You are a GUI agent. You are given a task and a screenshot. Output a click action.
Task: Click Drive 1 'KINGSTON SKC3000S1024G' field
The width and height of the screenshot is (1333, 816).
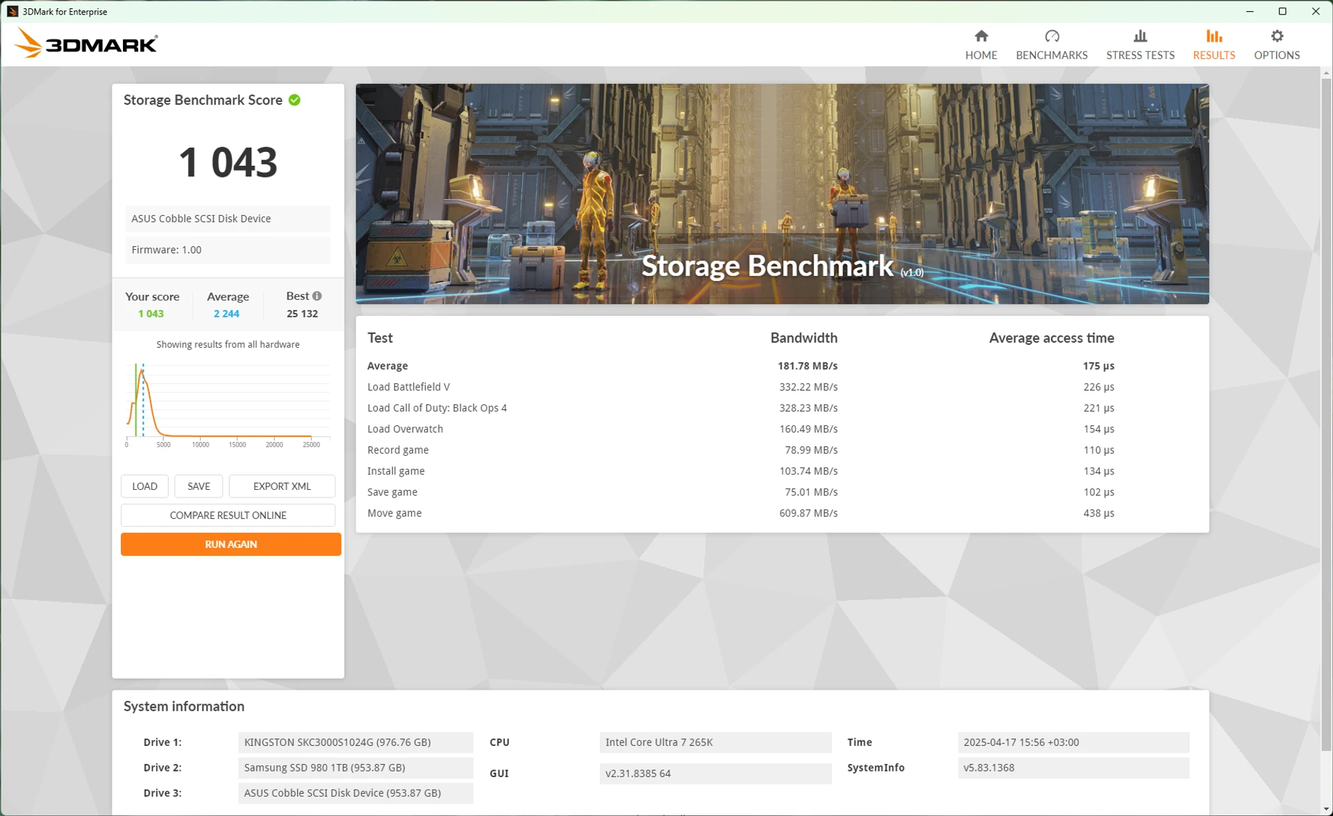click(355, 742)
